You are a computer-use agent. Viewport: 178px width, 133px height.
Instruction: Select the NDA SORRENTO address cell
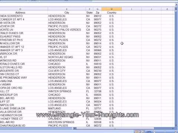pos(24,16)
